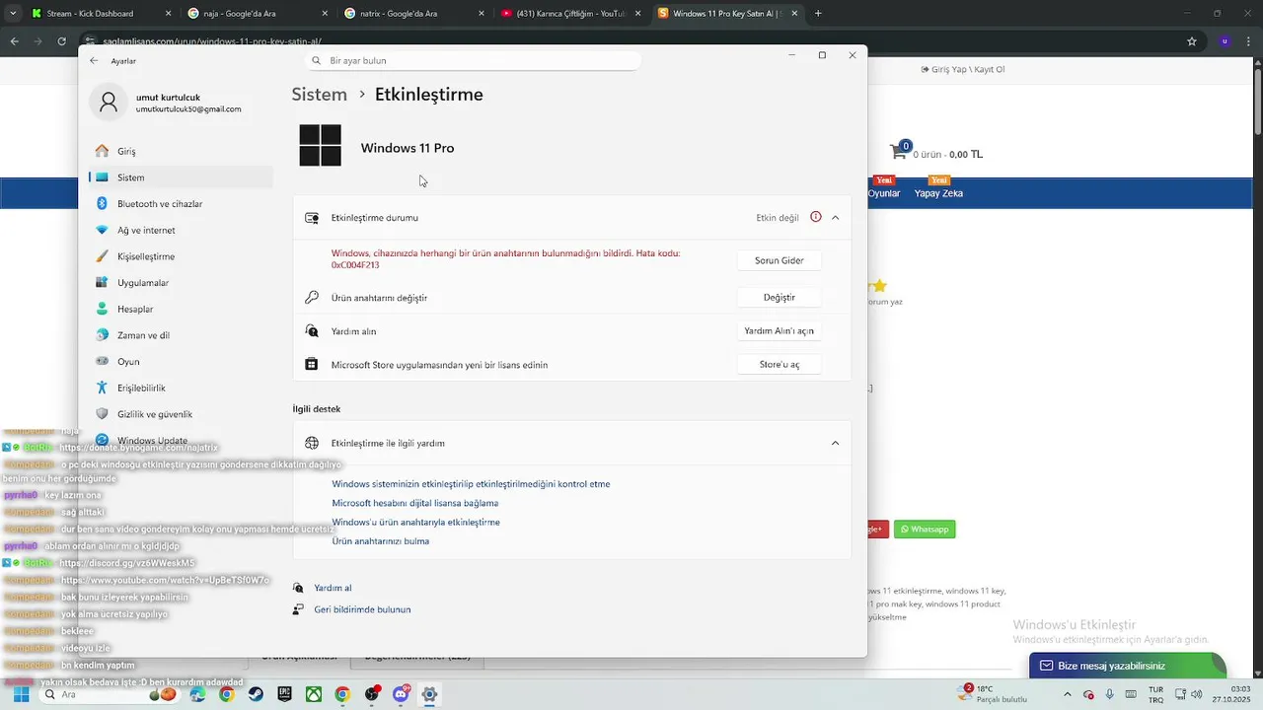Open Oyun settings
1263x710 pixels.
point(181,361)
